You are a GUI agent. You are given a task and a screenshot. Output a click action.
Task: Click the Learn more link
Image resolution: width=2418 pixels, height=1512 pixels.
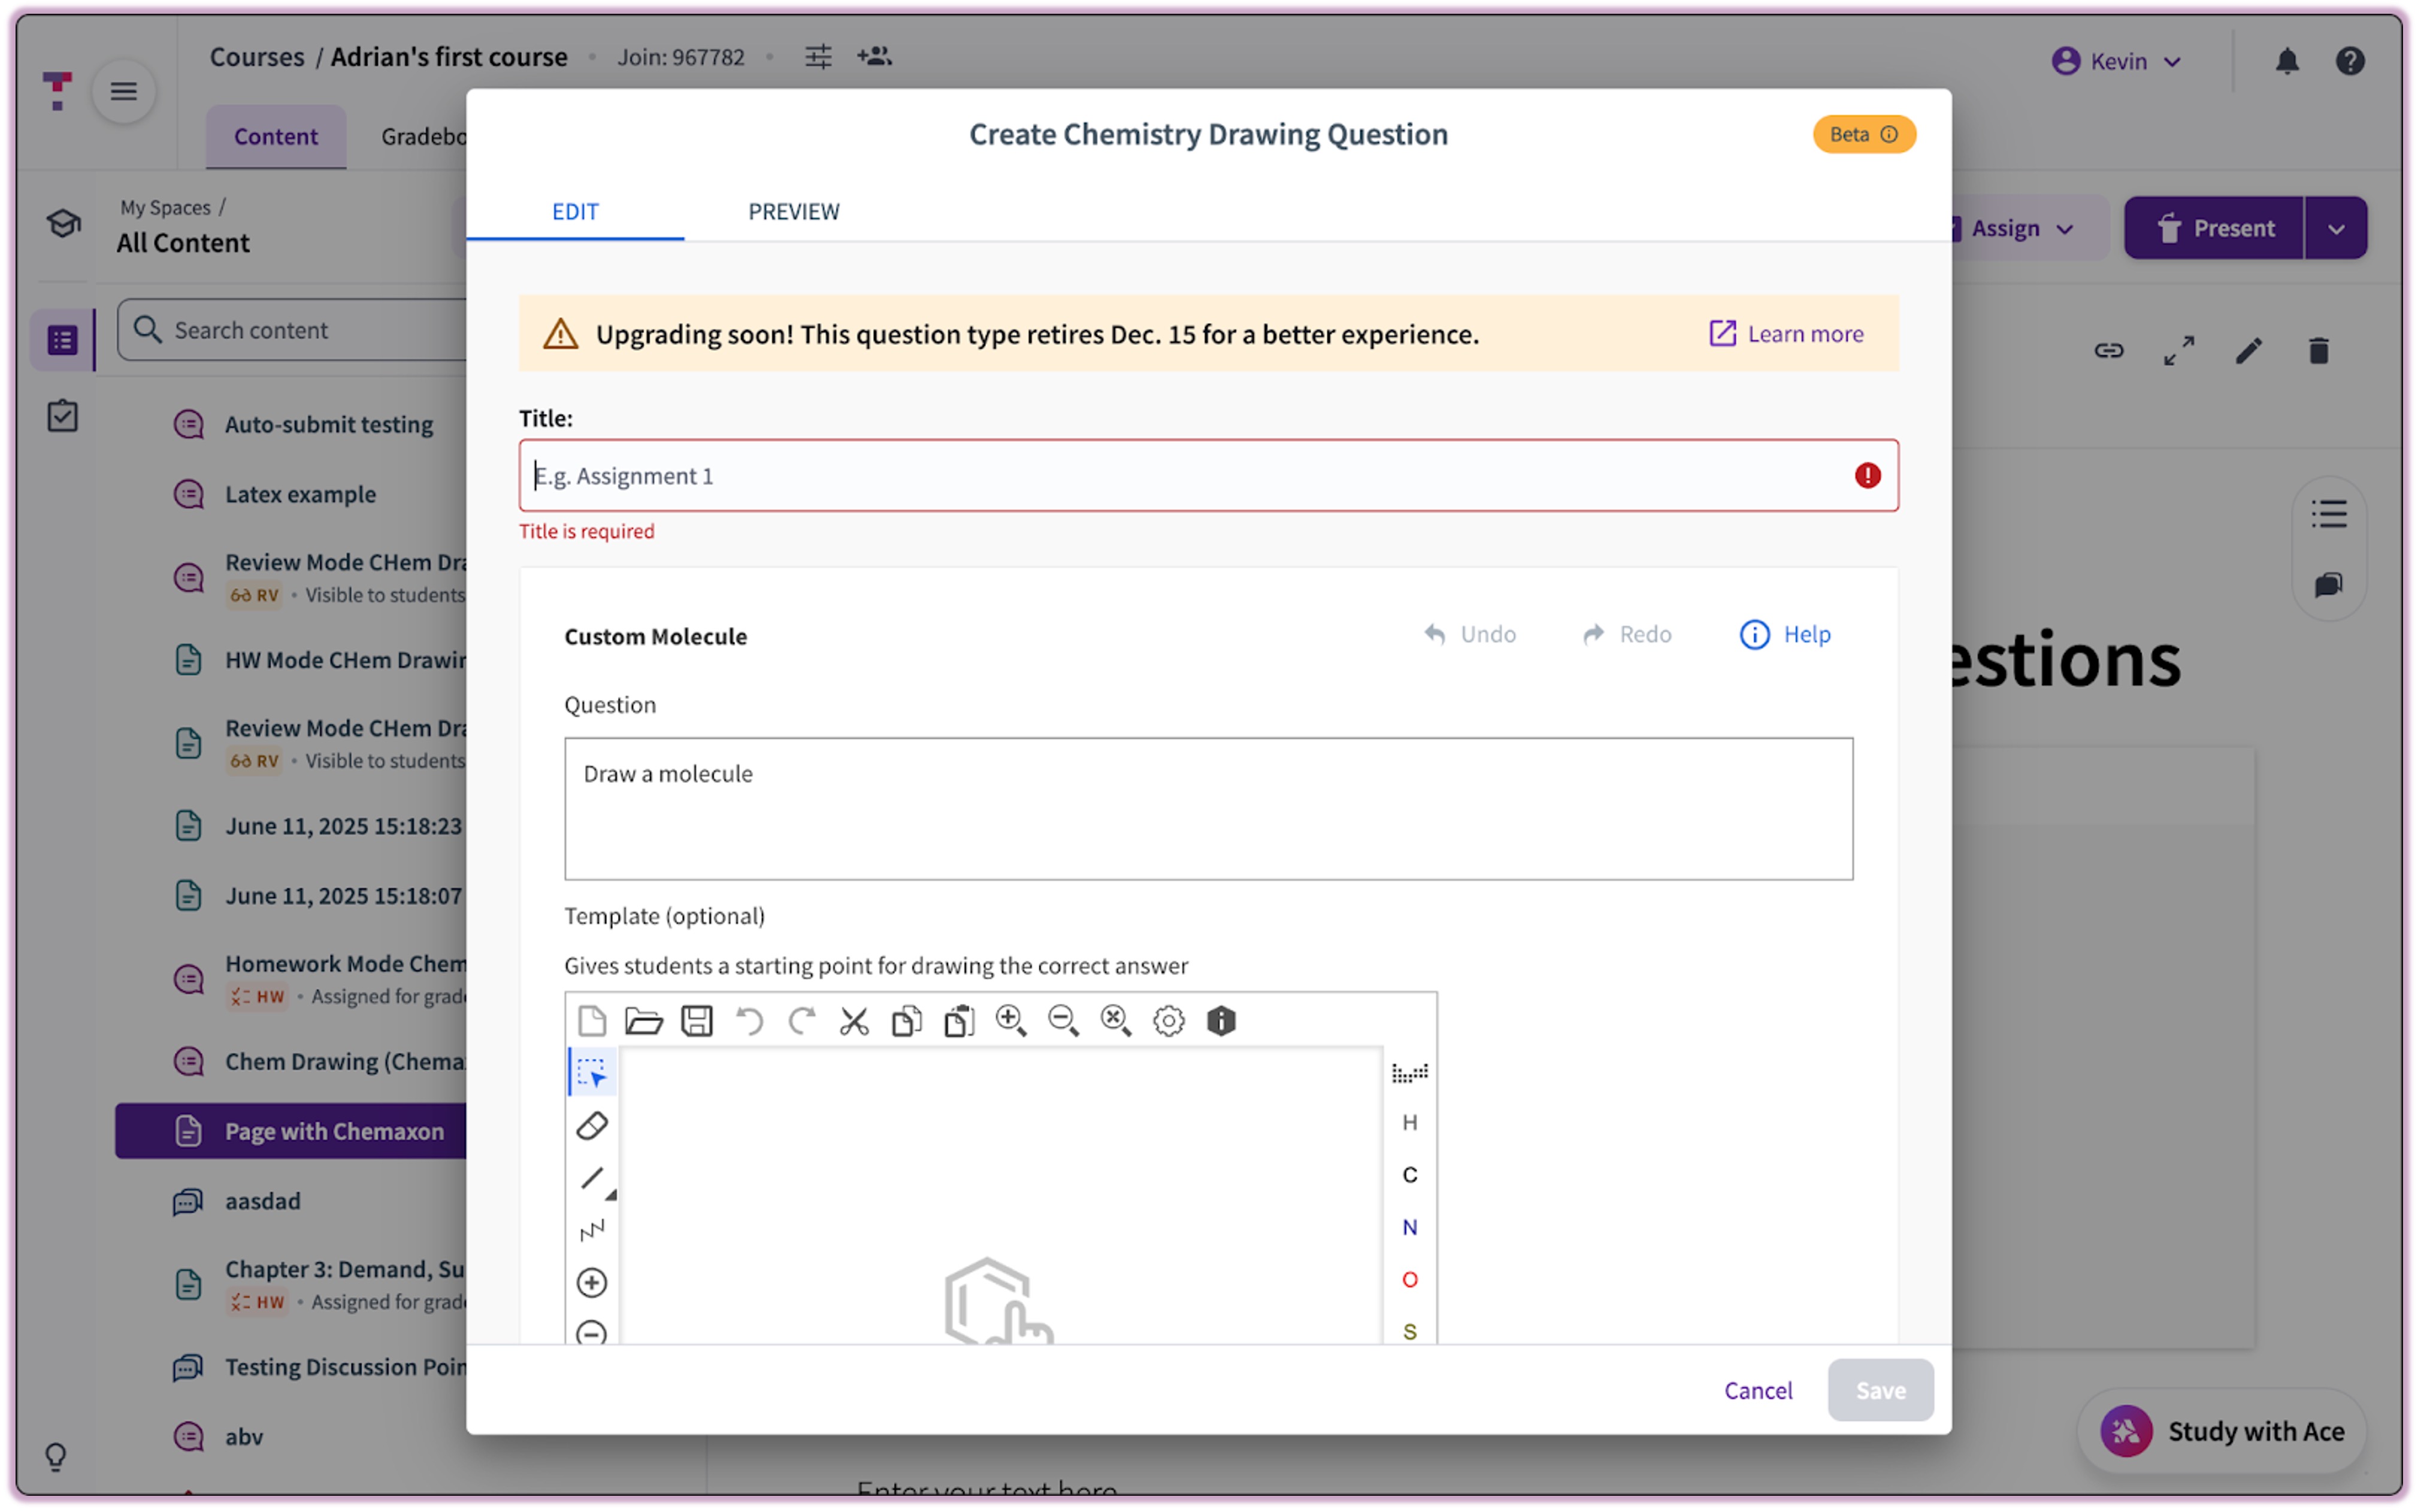(x=1786, y=334)
